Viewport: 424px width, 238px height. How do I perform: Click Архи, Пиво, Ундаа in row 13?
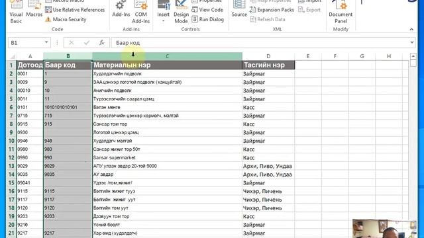268,166
